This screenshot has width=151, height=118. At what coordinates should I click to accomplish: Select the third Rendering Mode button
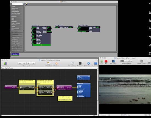click(128, 61)
